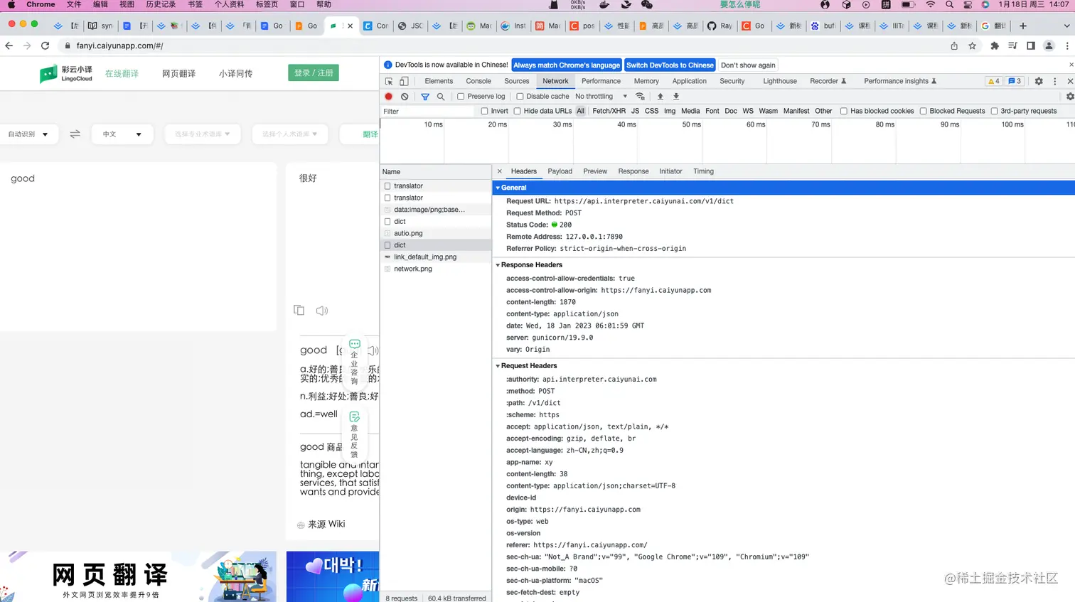Toggle 3rd-party requests checkbox
Viewport: 1075px width, 602px height.
pos(994,111)
